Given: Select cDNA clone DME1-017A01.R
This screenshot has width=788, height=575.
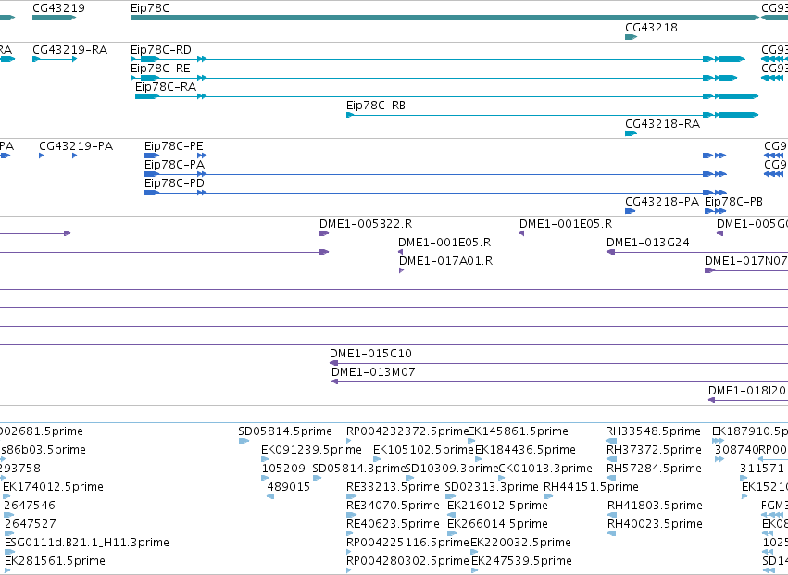Looking at the screenshot, I should click(x=401, y=270).
